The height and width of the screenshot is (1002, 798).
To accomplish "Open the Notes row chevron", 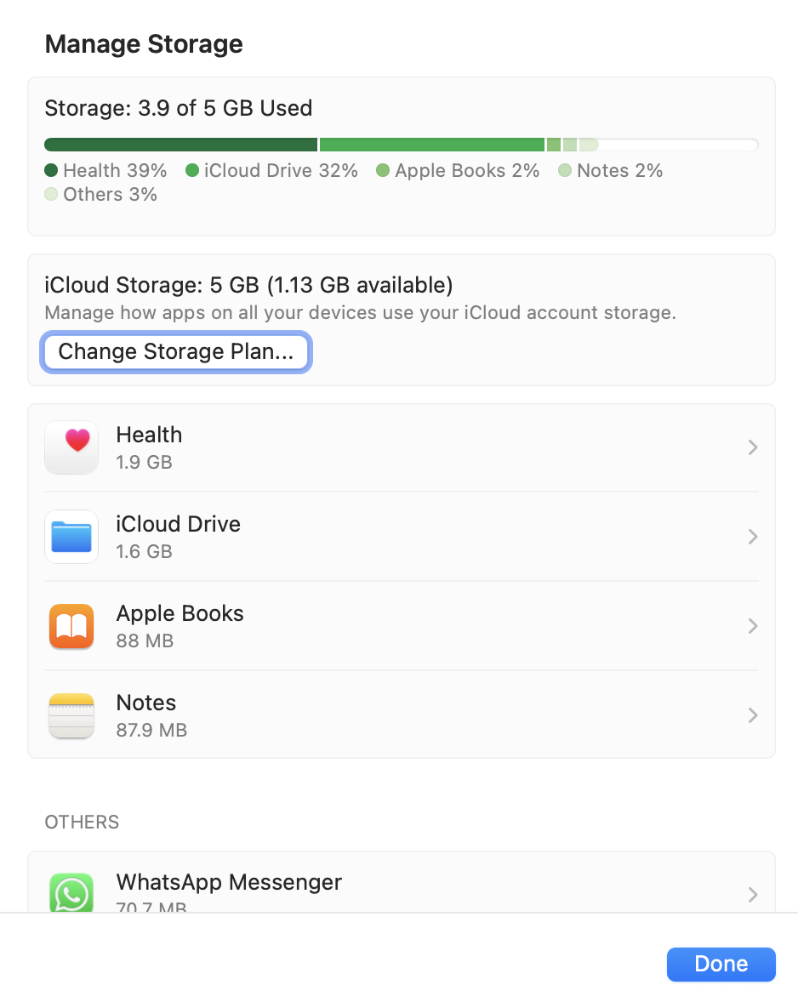I will 752,715.
